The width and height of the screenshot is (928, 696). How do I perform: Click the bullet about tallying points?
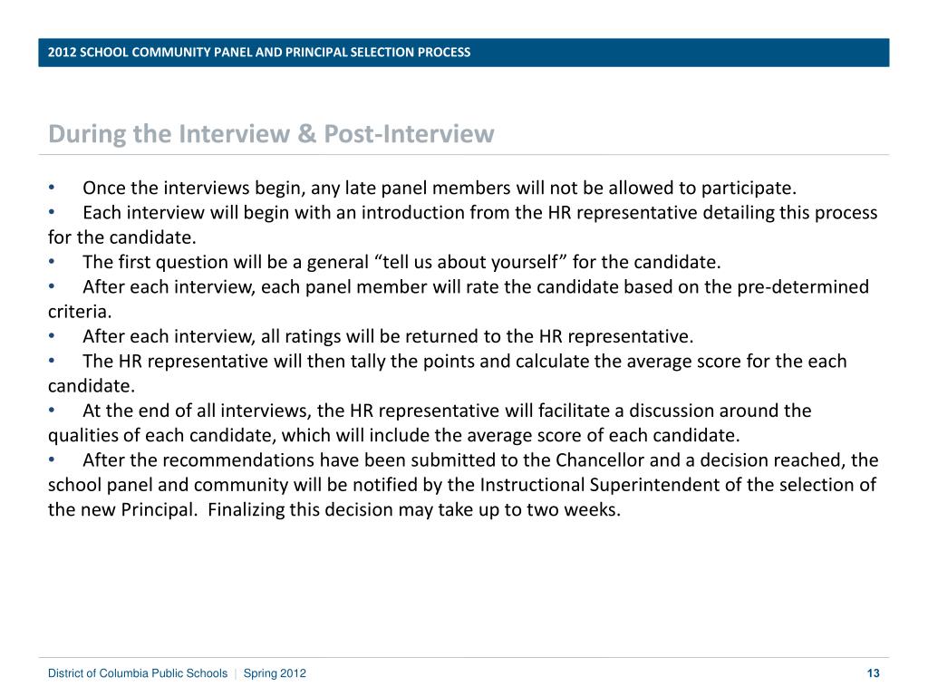464,362
